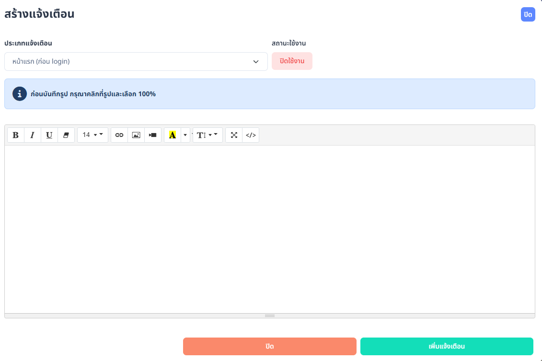Apply italic text style

33,135
